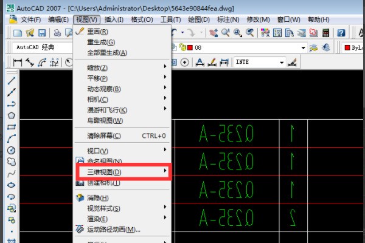Select the Line draw tool
The width and height of the screenshot is (365, 243).
coord(12,80)
